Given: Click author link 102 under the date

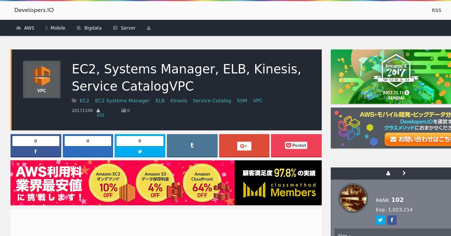Looking at the screenshot, I should coord(100,115).
